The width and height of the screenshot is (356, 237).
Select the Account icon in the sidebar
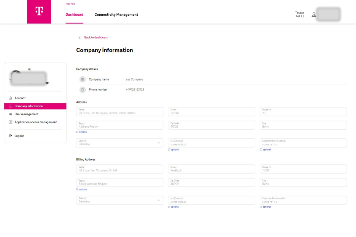point(11,98)
